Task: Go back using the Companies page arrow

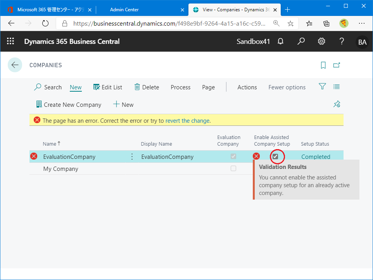Action: click(x=15, y=65)
